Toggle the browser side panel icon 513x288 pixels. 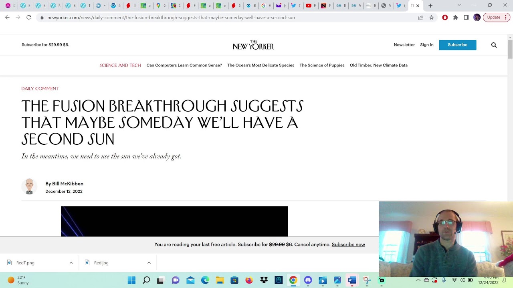tap(466, 18)
